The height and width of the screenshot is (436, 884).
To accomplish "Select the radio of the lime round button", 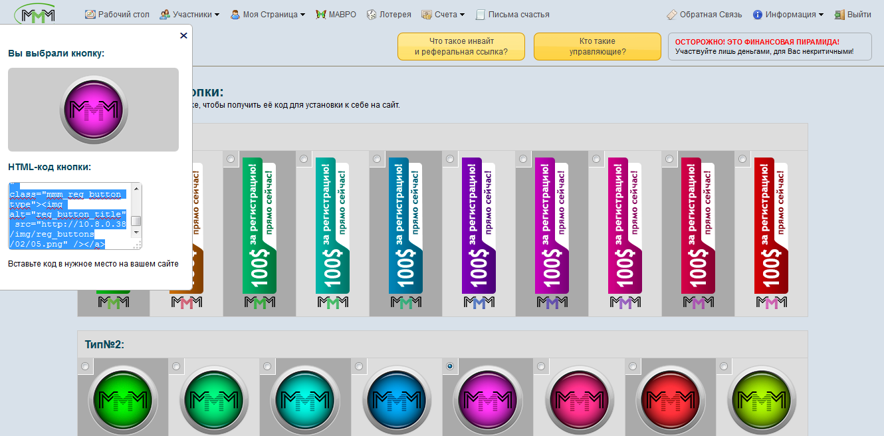I will tap(724, 366).
